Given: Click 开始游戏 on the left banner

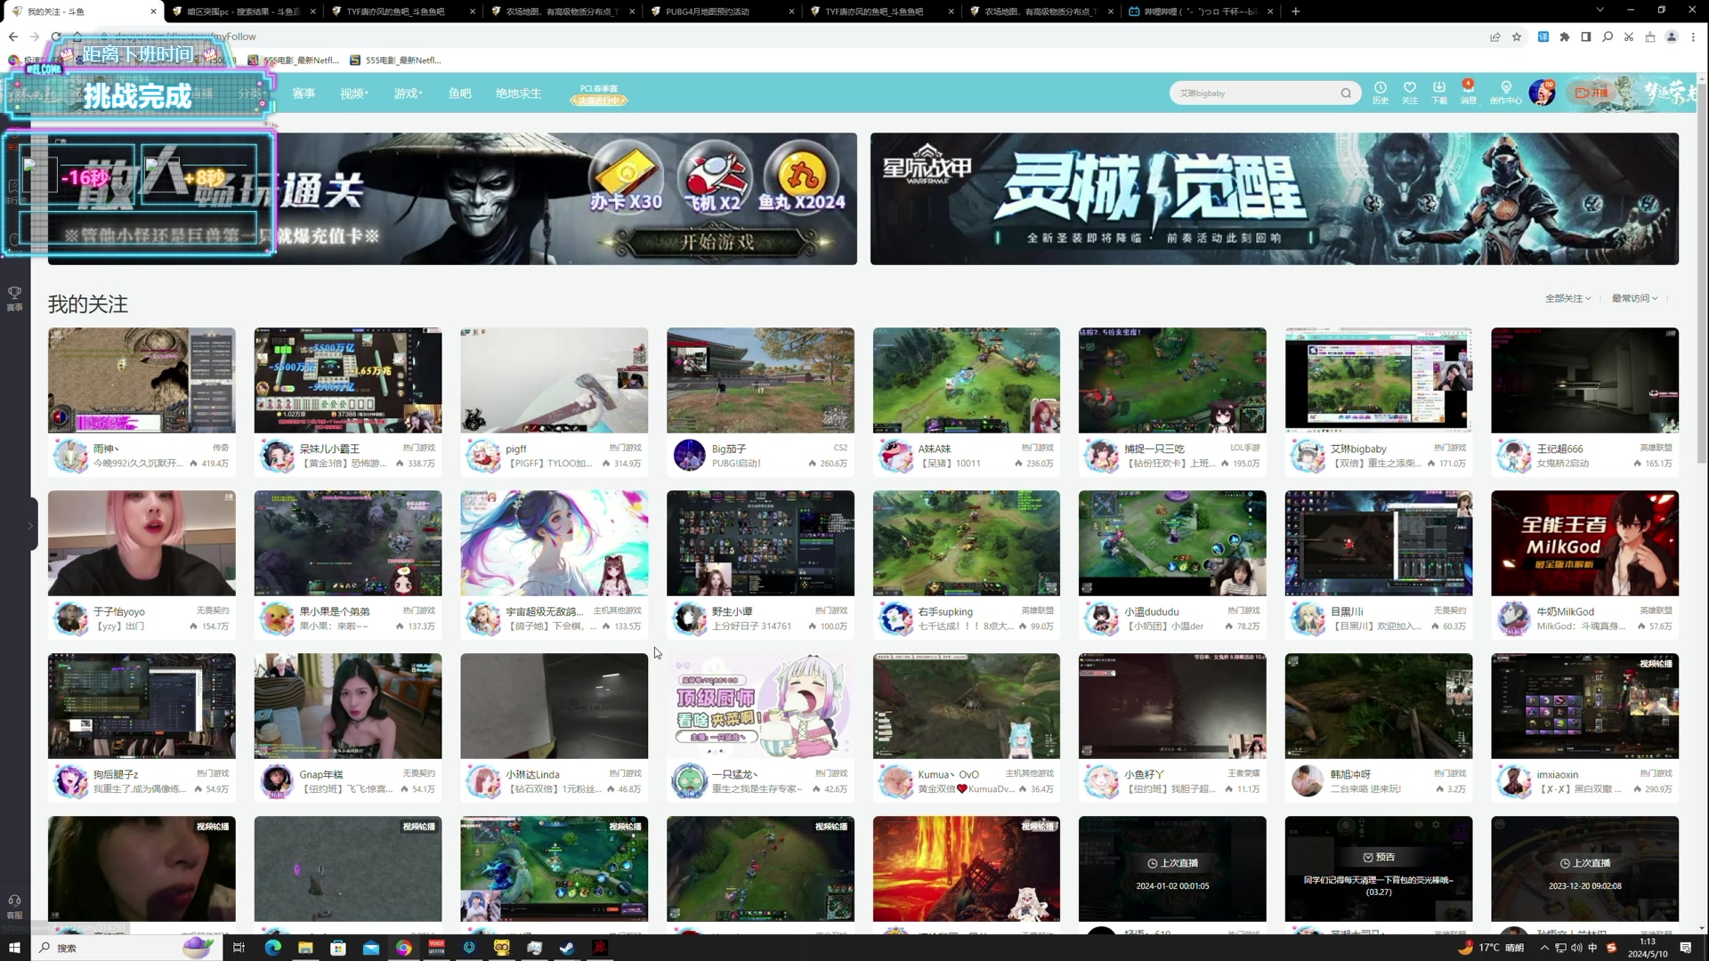Looking at the screenshot, I should (717, 242).
